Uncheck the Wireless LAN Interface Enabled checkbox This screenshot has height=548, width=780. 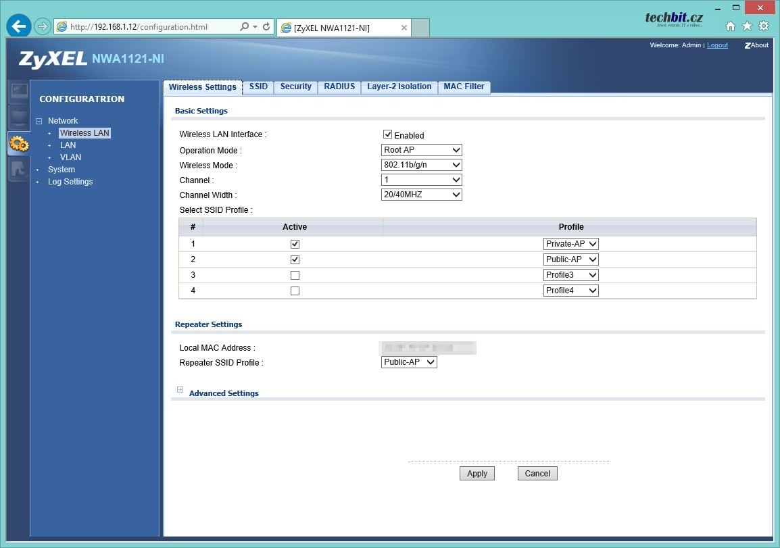pyautogui.click(x=387, y=134)
